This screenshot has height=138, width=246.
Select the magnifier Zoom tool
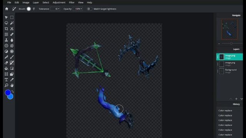[x=6, y=85]
